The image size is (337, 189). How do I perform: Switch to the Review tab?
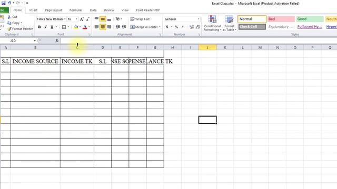[109, 10]
